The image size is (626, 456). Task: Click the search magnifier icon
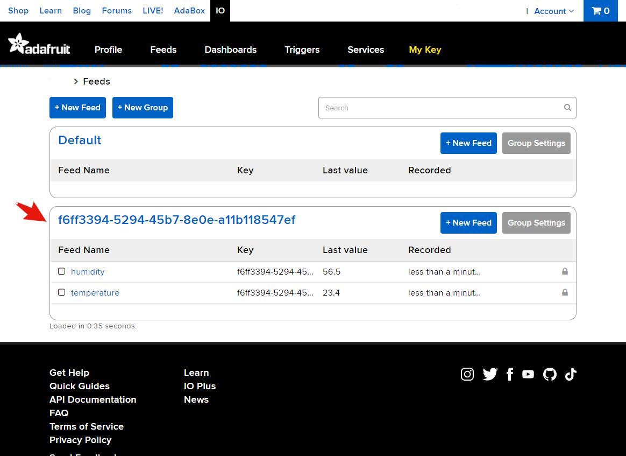pyautogui.click(x=567, y=108)
